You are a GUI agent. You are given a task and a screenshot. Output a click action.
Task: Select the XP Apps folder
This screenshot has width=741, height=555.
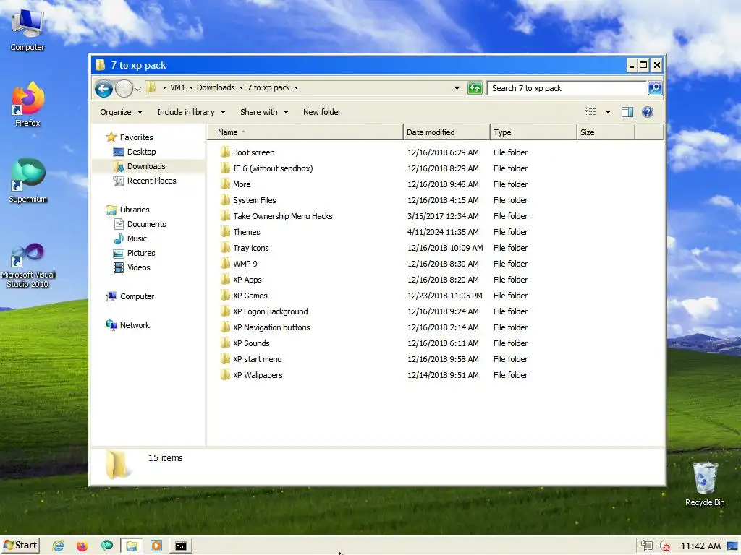[x=247, y=280]
